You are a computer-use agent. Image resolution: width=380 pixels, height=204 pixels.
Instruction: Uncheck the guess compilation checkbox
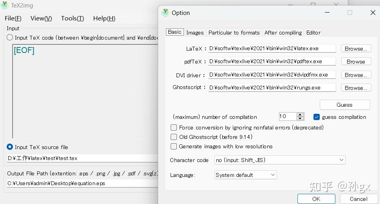pyautogui.click(x=317, y=117)
